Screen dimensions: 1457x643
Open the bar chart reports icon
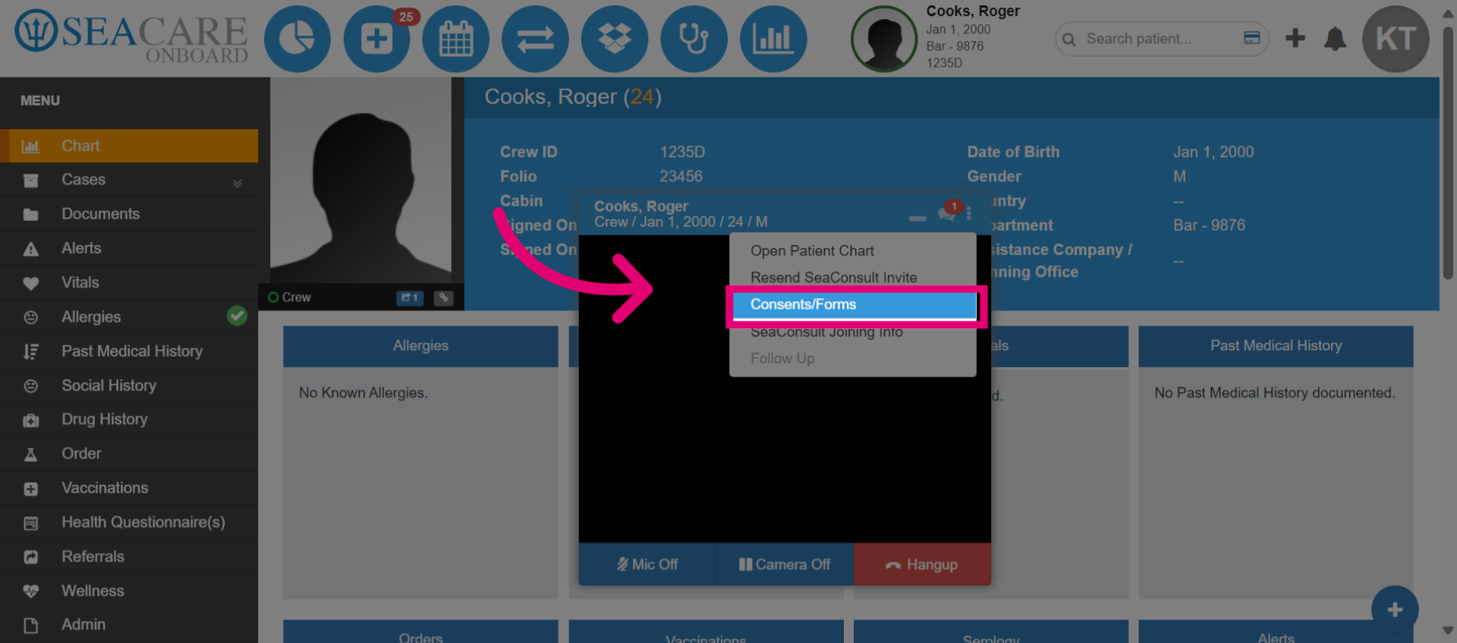(x=773, y=39)
